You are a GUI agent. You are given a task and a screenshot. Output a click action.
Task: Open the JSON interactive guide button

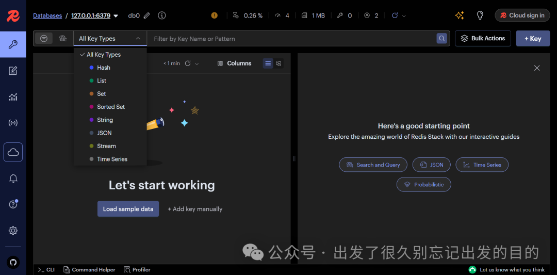[x=432, y=165]
